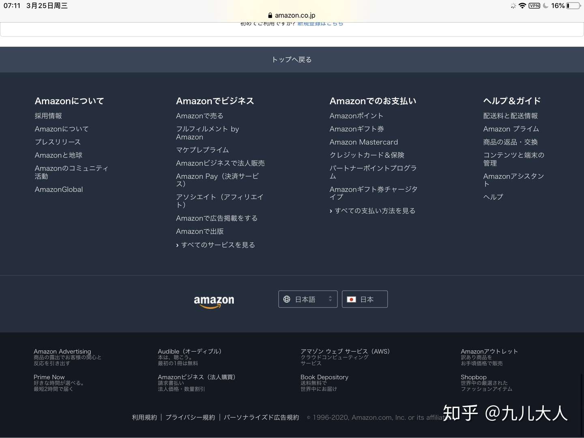The image size is (584, 438).
Task: Open Amazonで売る link
Action: pyautogui.click(x=200, y=116)
